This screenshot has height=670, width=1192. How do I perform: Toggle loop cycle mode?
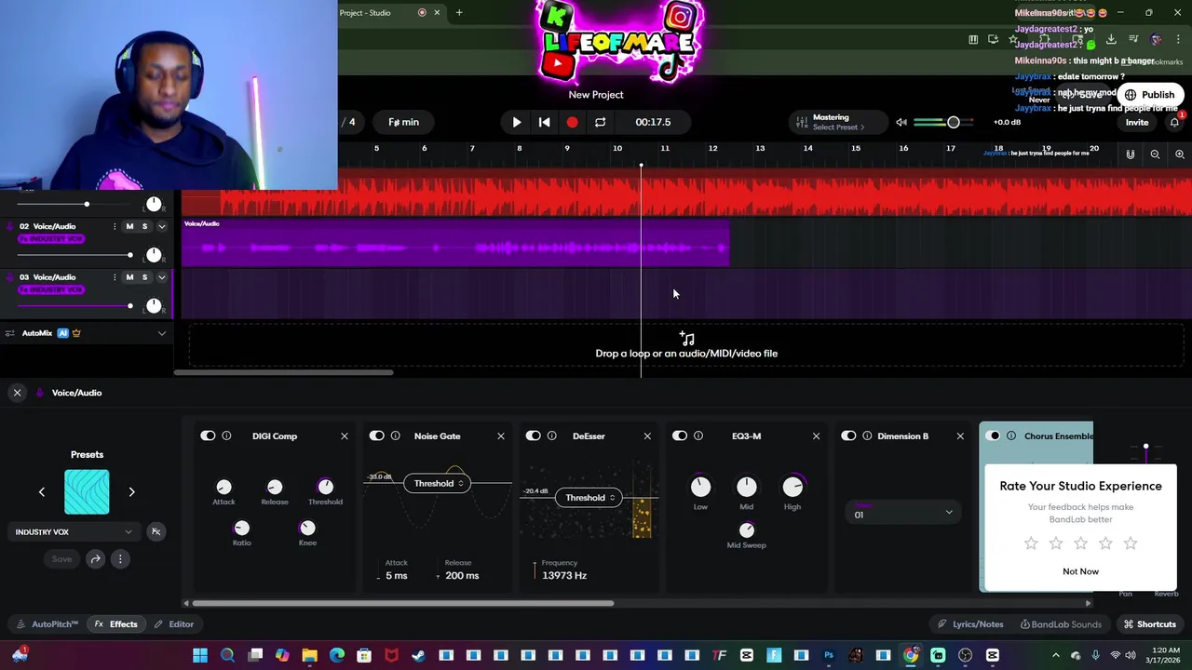pyautogui.click(x=600, y=122)
